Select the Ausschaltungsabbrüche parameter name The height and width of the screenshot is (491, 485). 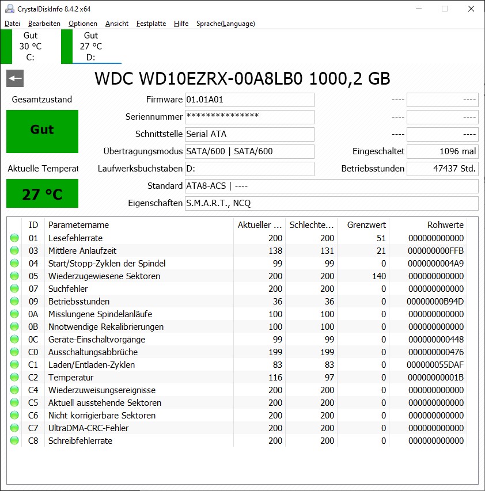pyautogui.click(x=93, y=352)
